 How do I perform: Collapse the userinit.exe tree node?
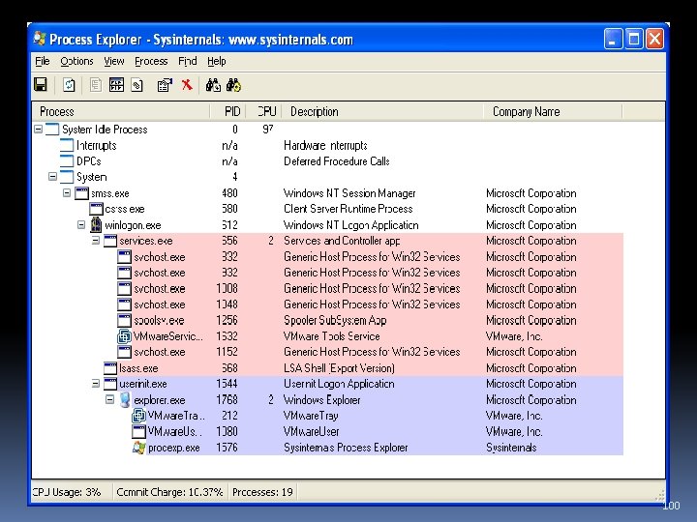pos(96,384)
